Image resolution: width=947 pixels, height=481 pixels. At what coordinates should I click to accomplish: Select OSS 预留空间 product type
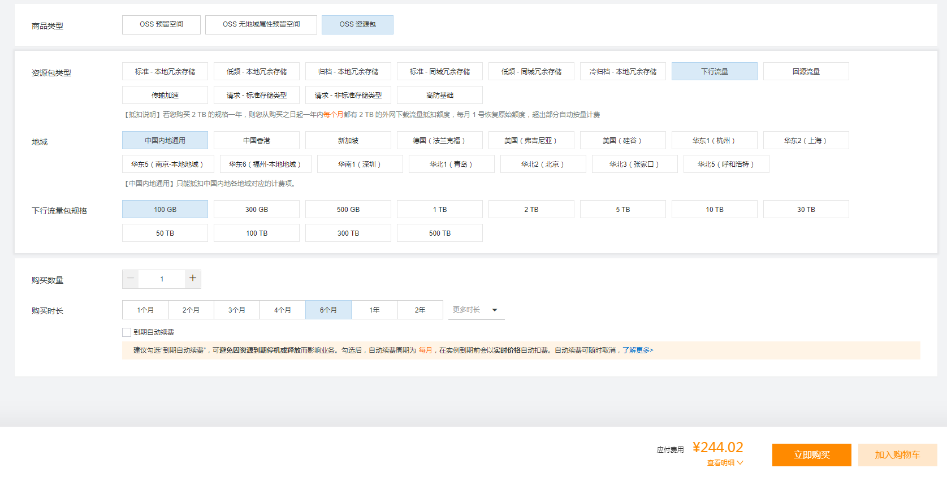pos(161,24)
